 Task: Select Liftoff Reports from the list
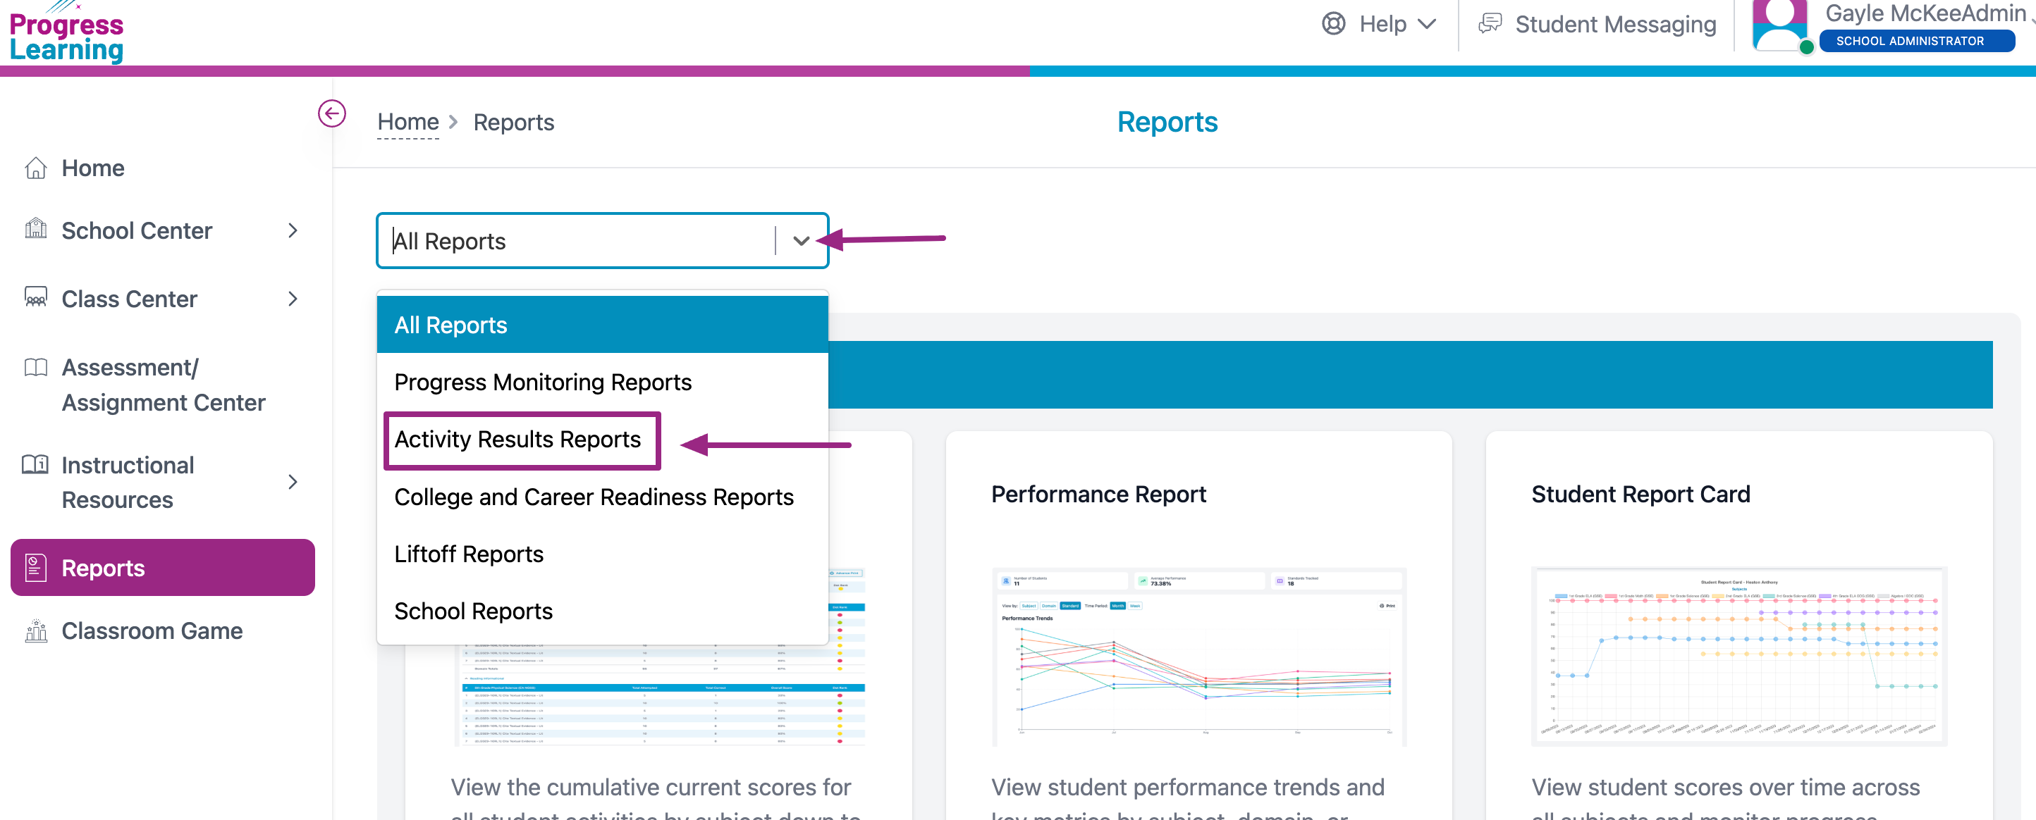[x=469, y=554]
